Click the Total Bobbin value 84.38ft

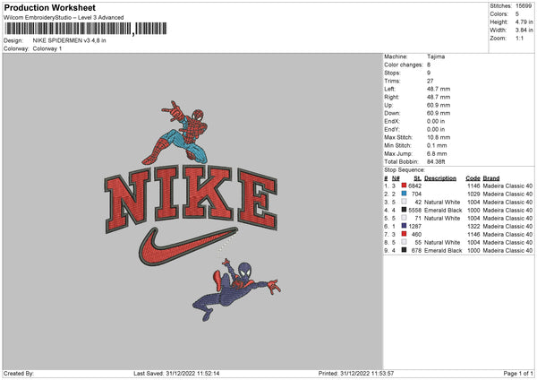click(x=436, y=161)
